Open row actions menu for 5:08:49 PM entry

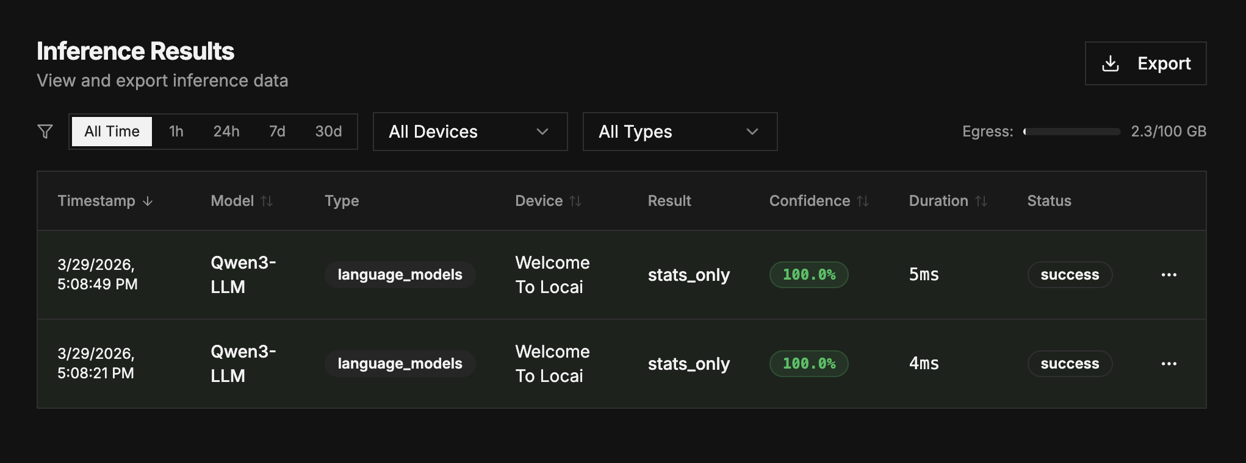[1169, 275]
